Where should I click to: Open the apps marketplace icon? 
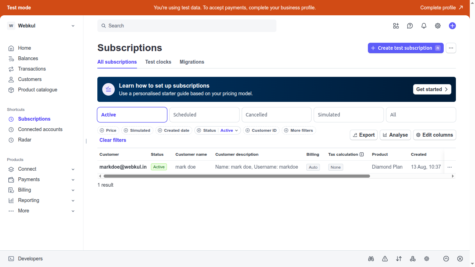coord(396,25)
